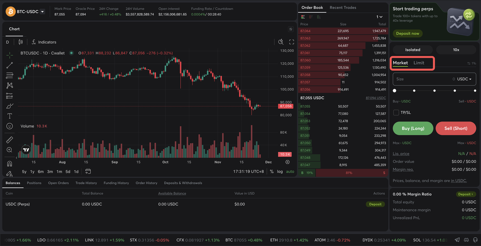This screenshot has height=246, width=481.
Task: Toggle auto scale on chart
Action: (x=290, y=171)
